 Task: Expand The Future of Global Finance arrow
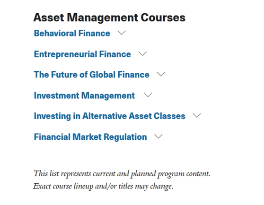(161, 74)
